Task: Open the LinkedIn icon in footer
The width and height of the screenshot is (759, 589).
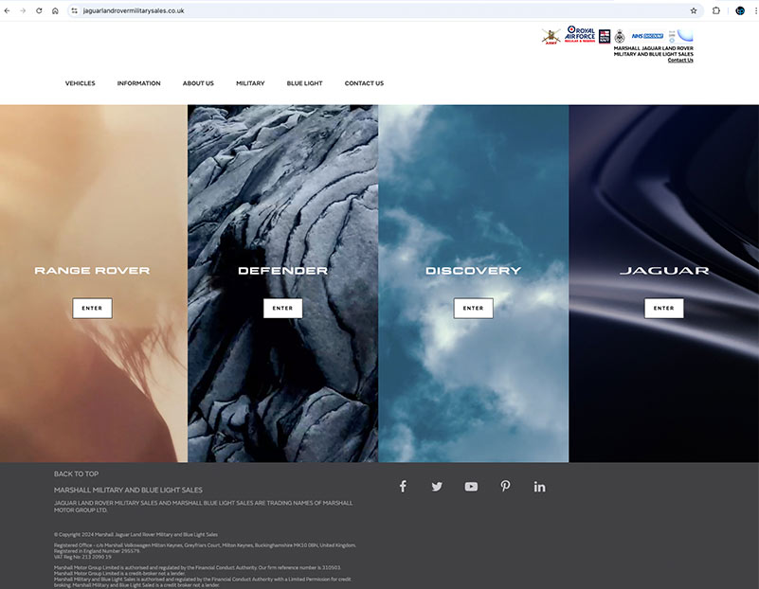Action: click(x=539, y=487)
